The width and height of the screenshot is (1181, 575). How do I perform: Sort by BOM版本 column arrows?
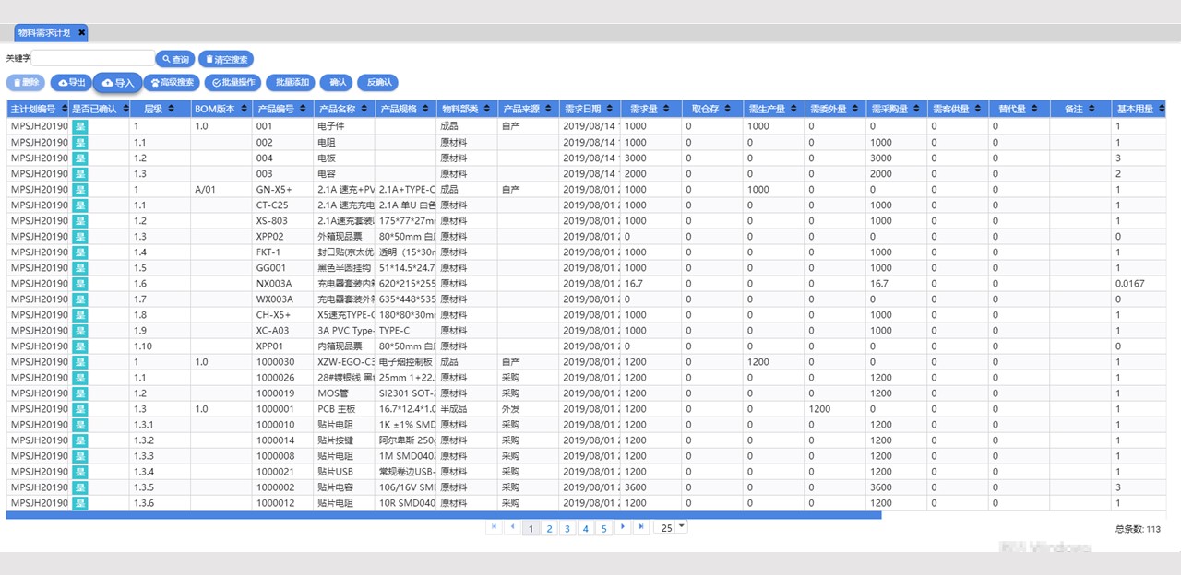[243, 109]
